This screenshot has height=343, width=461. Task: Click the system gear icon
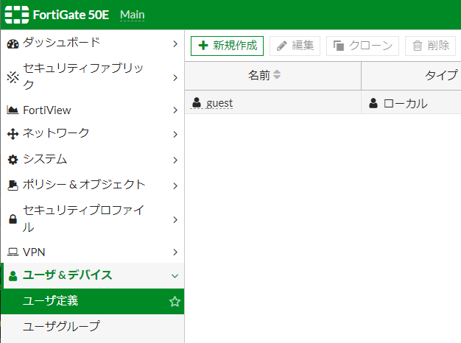pos(13,160)
